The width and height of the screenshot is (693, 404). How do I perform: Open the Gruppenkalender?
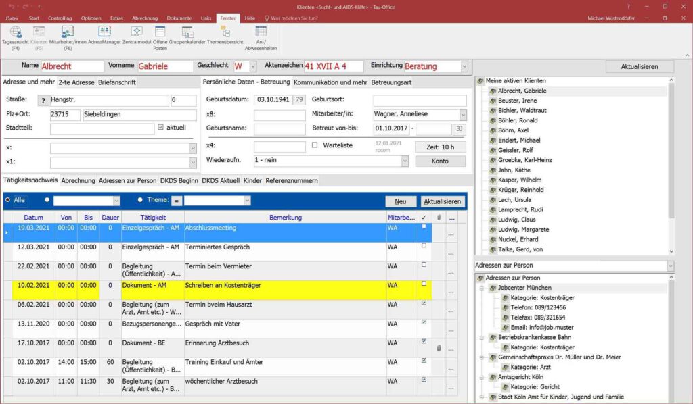[187, 35]
